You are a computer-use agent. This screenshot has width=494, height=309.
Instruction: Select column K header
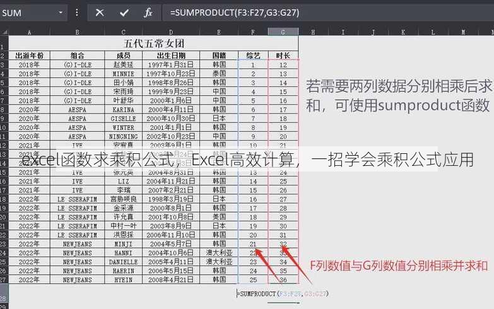[x=403, y=32]
